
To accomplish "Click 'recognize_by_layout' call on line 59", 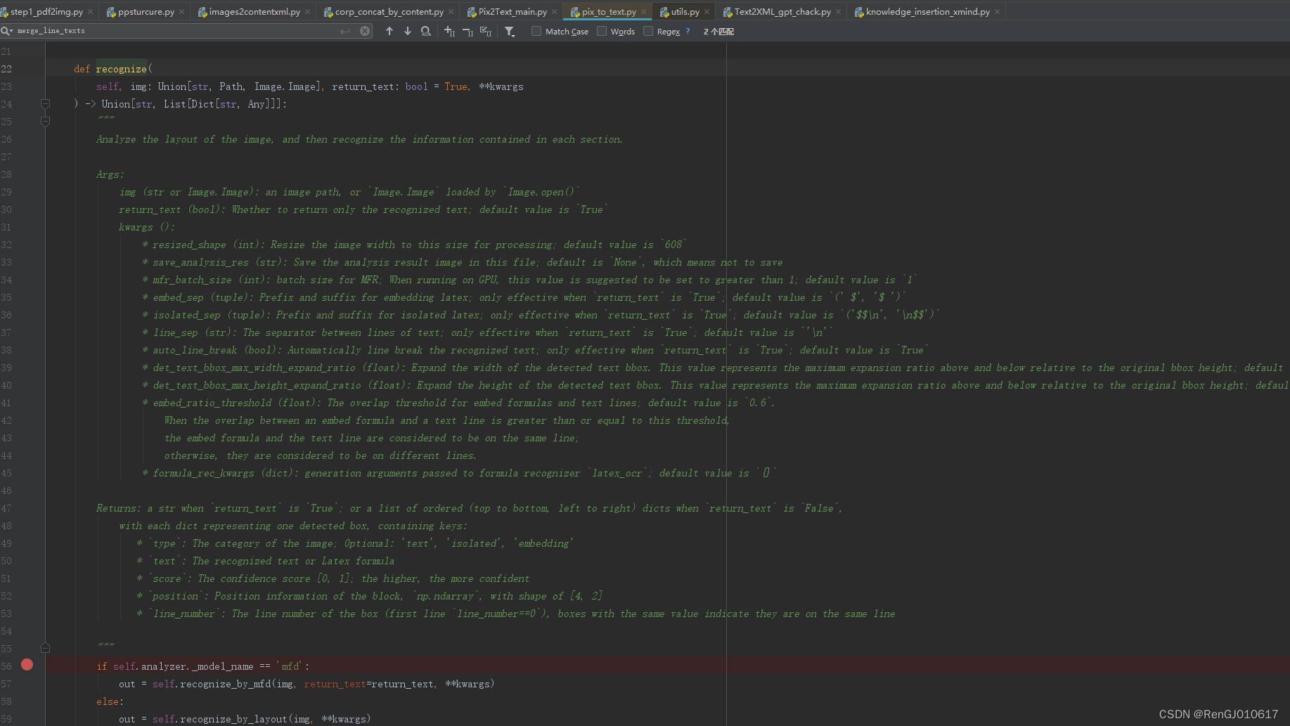I will tap(234, 719).
